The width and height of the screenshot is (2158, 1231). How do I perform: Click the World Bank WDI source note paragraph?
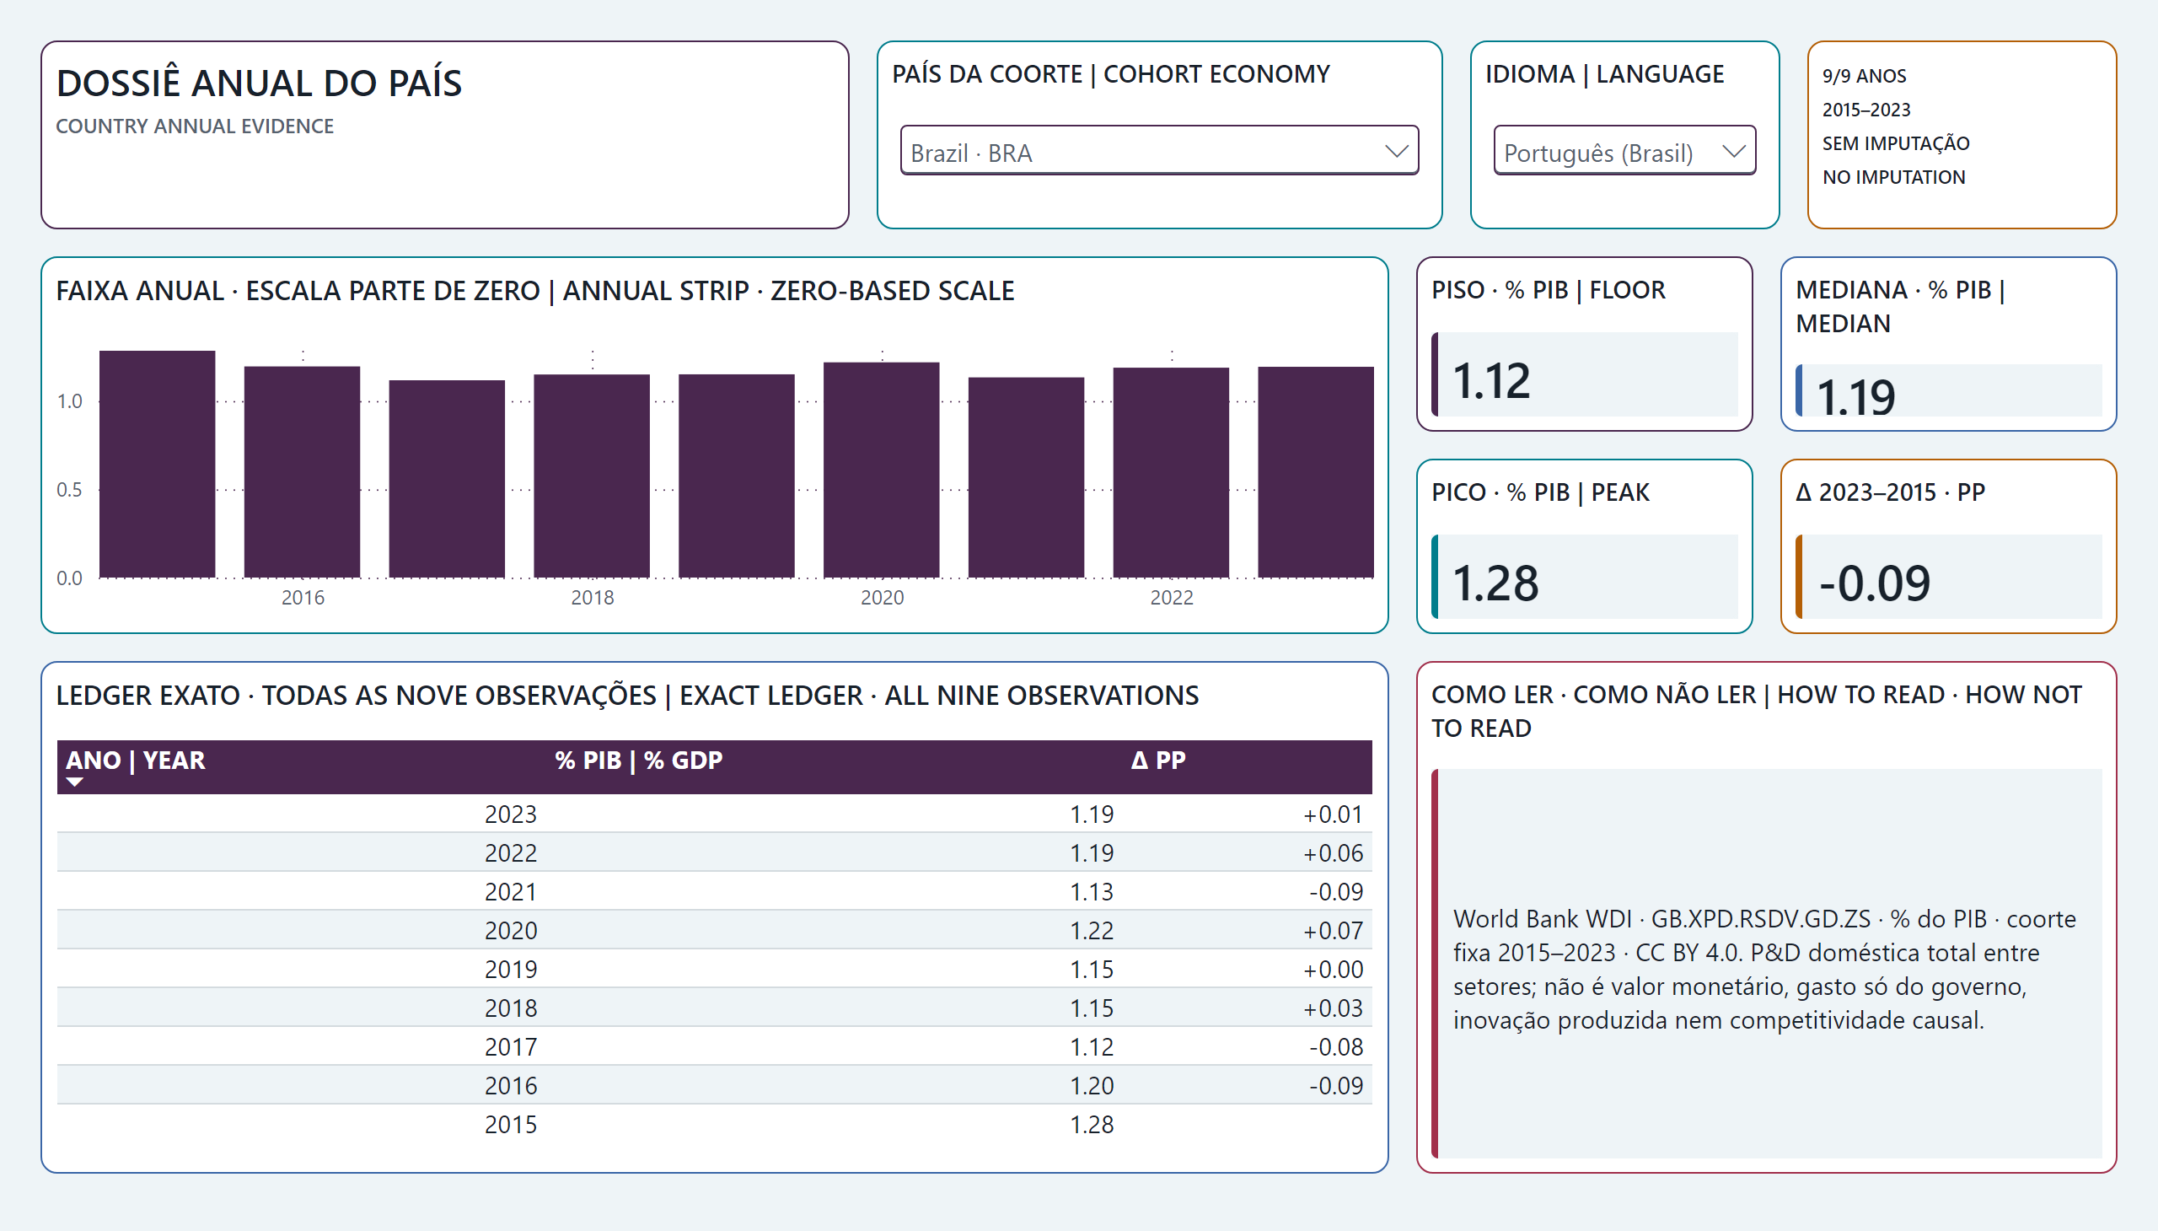(x=1764, y=970)
